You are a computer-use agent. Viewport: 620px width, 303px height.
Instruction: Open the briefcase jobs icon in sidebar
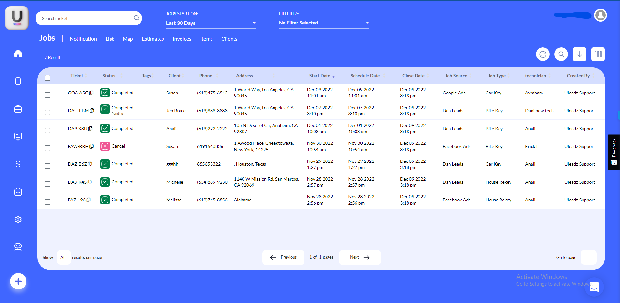[x=18, y=109]
